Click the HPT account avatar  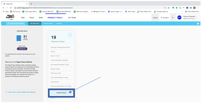click(179, 17)
